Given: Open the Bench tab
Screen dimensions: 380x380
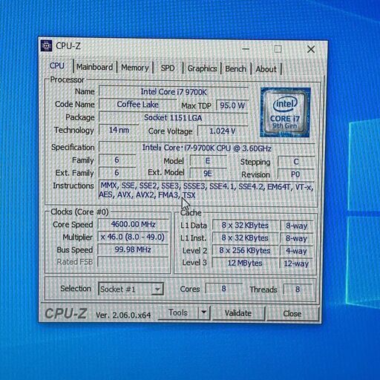Looking at the screenshot, I should (x=235, y=69).
